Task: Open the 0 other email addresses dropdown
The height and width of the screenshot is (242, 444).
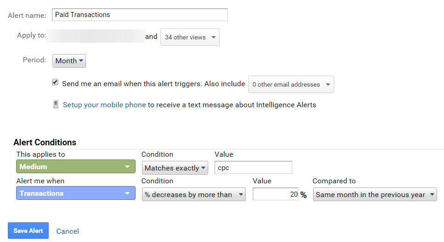Action: point(291,84)
